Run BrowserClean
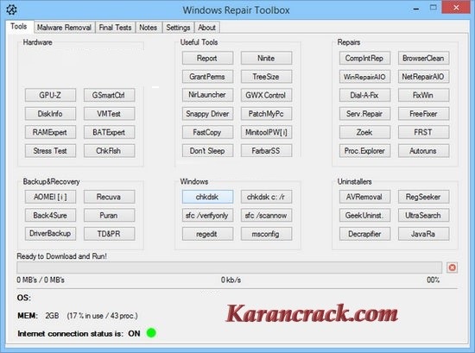The image size is (475, 353). coord(423,58)
